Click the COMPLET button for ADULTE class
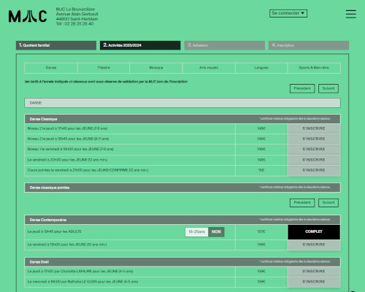The width and height of the screenshot is (365, 292). click(314, 232)
